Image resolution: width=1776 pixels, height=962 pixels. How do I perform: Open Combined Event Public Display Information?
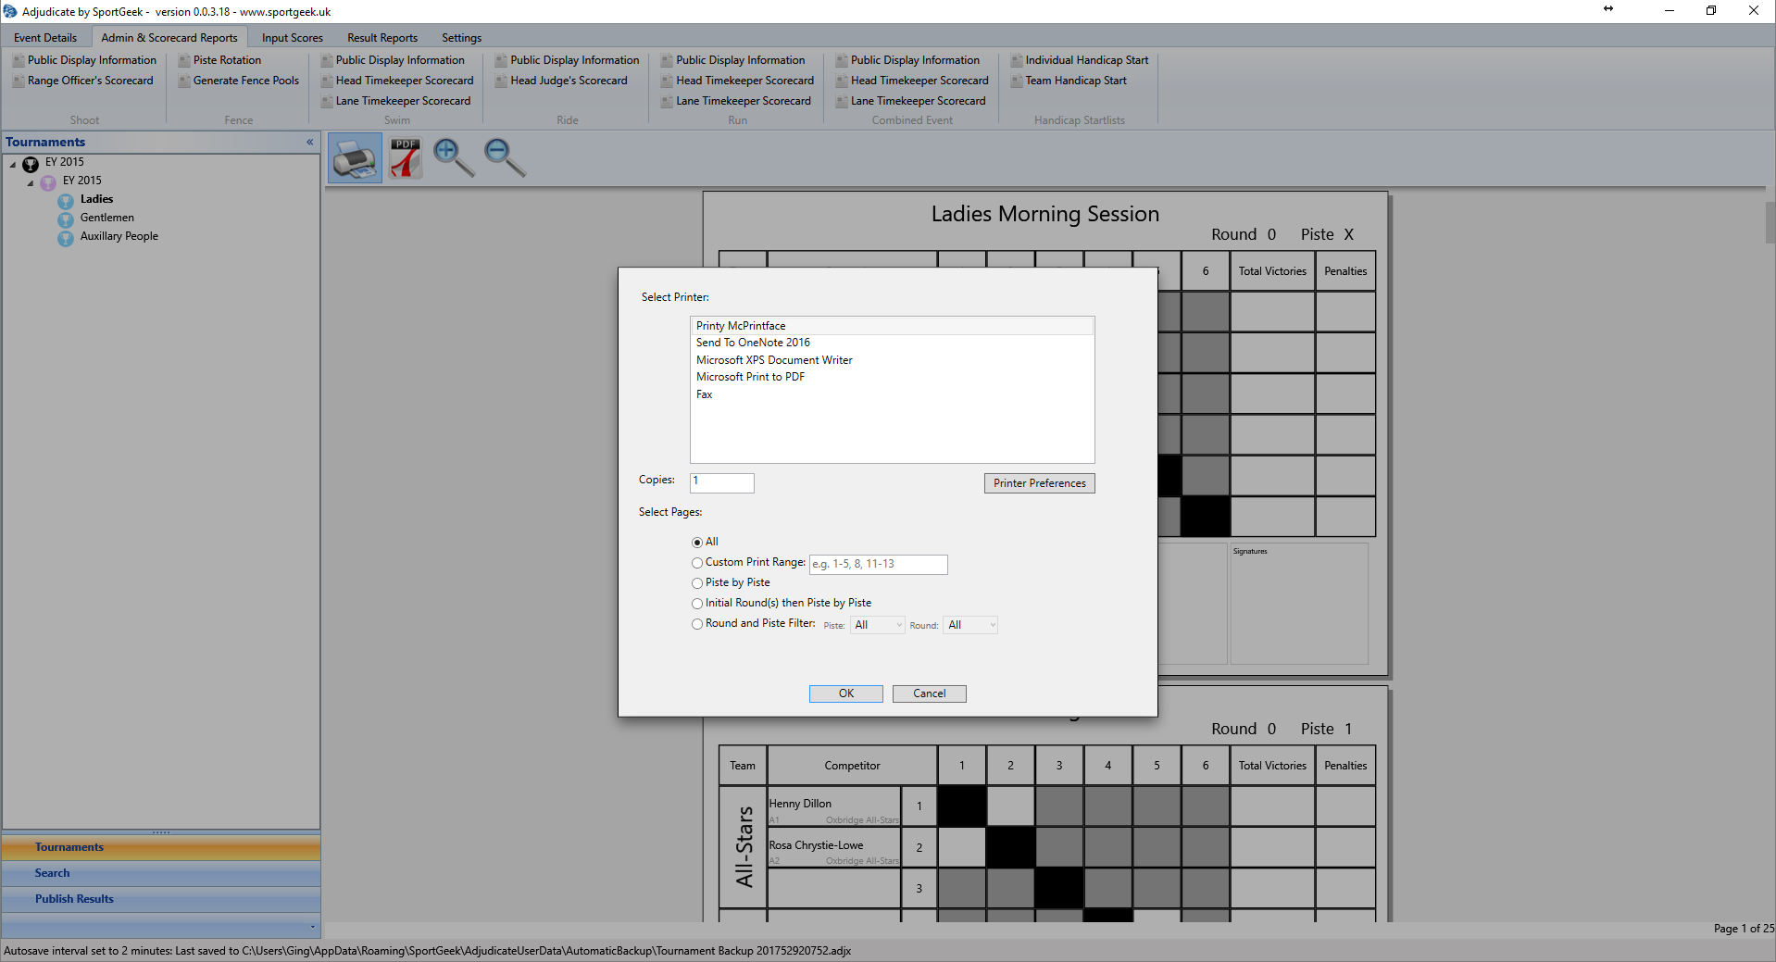(907, 60)
